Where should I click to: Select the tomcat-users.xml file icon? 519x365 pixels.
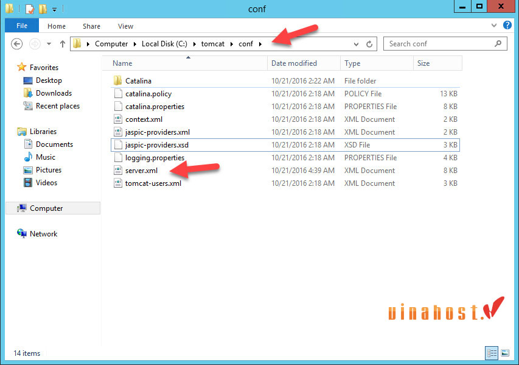tap(118, 183)
